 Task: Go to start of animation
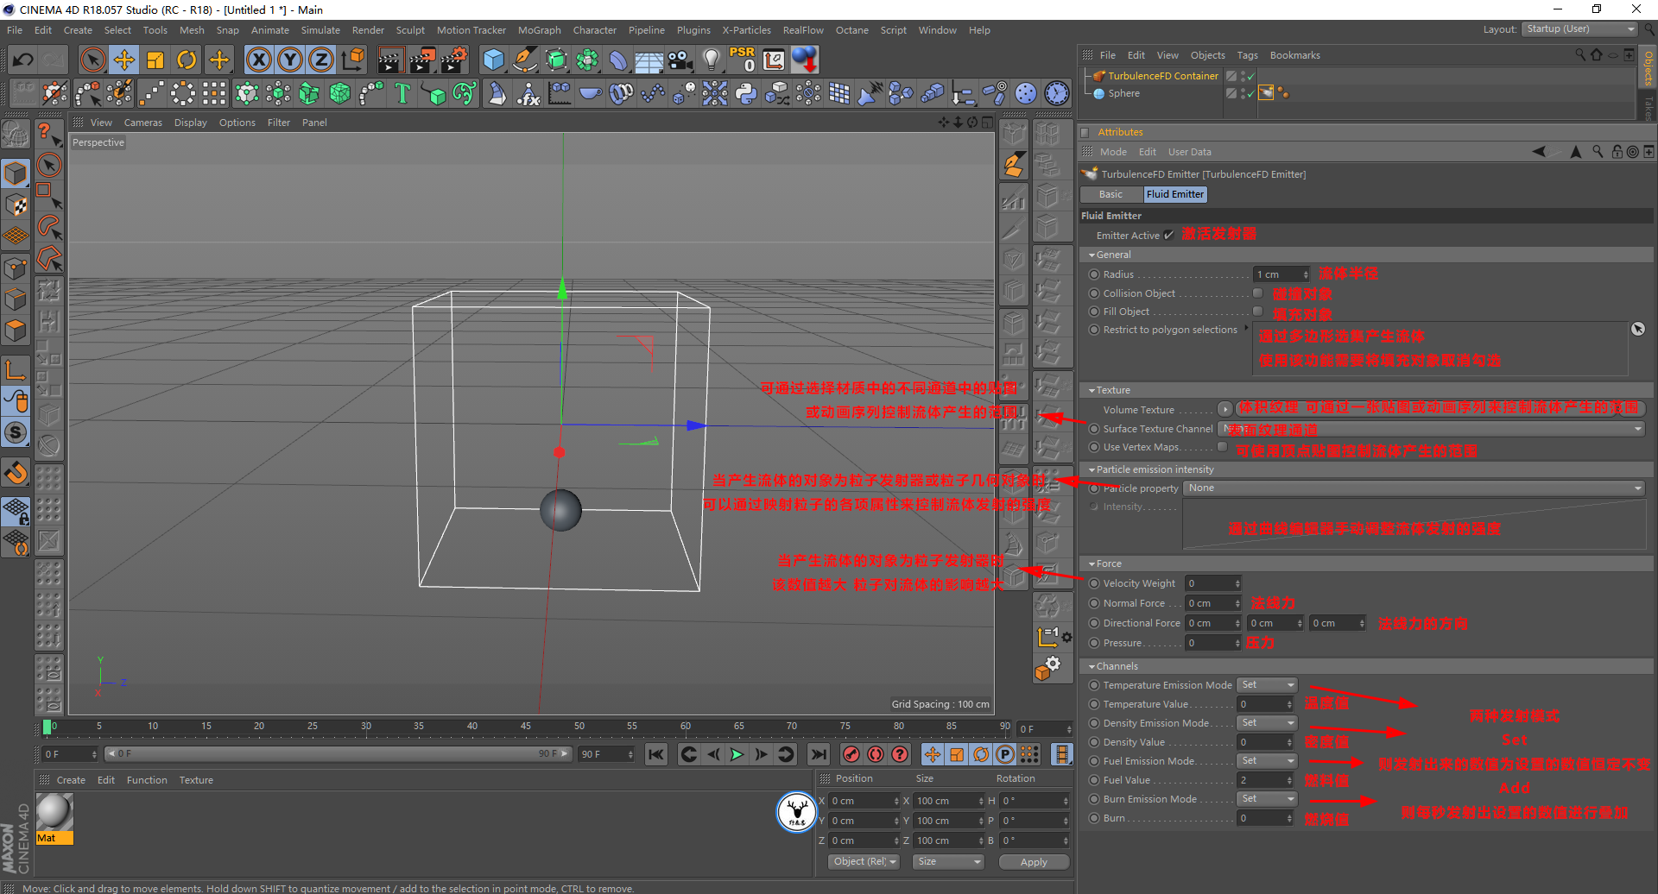656,754
